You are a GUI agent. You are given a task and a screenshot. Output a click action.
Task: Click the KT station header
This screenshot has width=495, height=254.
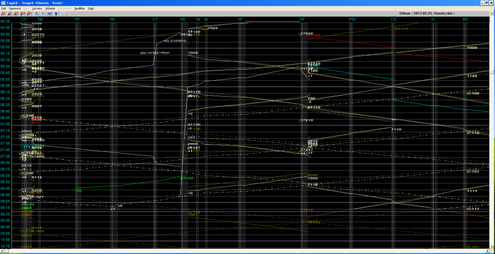(155, 19)
